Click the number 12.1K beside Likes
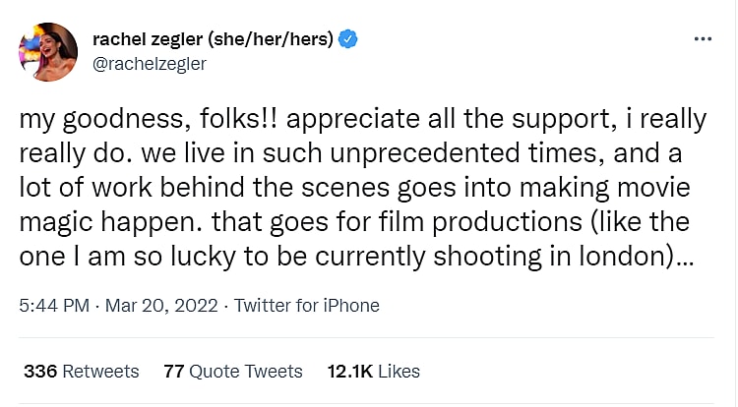Viewport: 738px width, 407px height. [x=351, y=371]
